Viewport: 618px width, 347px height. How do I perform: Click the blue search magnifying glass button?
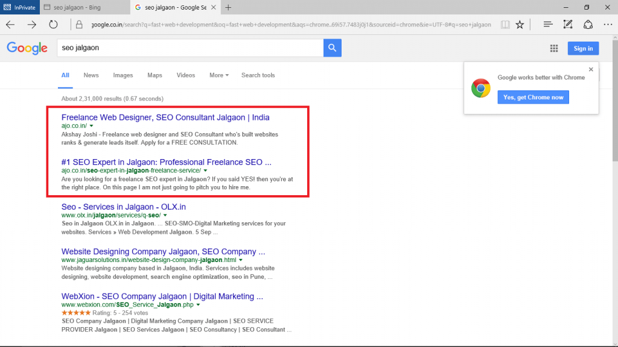pyautogui.click(x=332, y=47)
